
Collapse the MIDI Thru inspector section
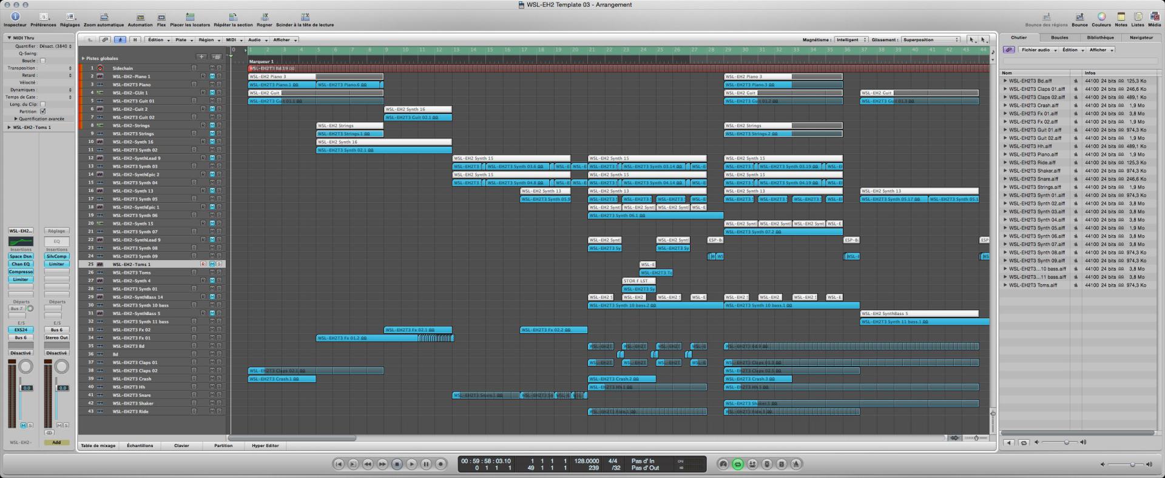(9, 38)
